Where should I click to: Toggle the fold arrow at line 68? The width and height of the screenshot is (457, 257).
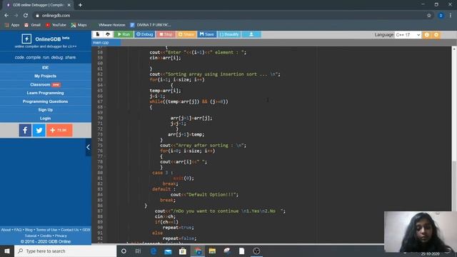[105, 107]
